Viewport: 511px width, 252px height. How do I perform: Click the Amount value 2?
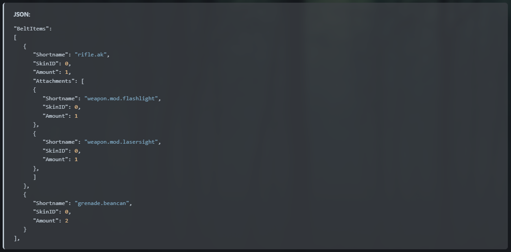pos(66,221)
